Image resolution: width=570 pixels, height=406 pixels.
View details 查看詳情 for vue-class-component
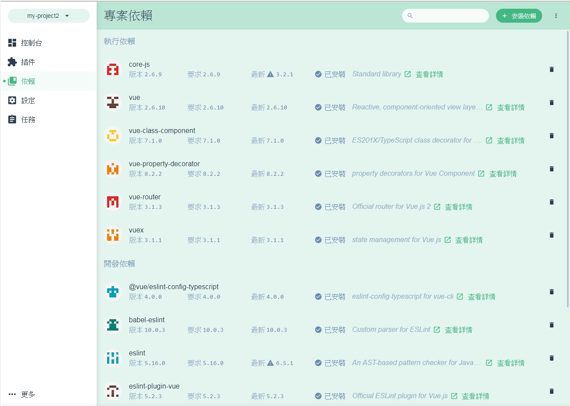point(511,140)
